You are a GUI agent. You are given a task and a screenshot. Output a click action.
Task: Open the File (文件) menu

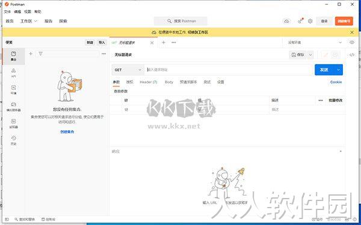(7, 12)
